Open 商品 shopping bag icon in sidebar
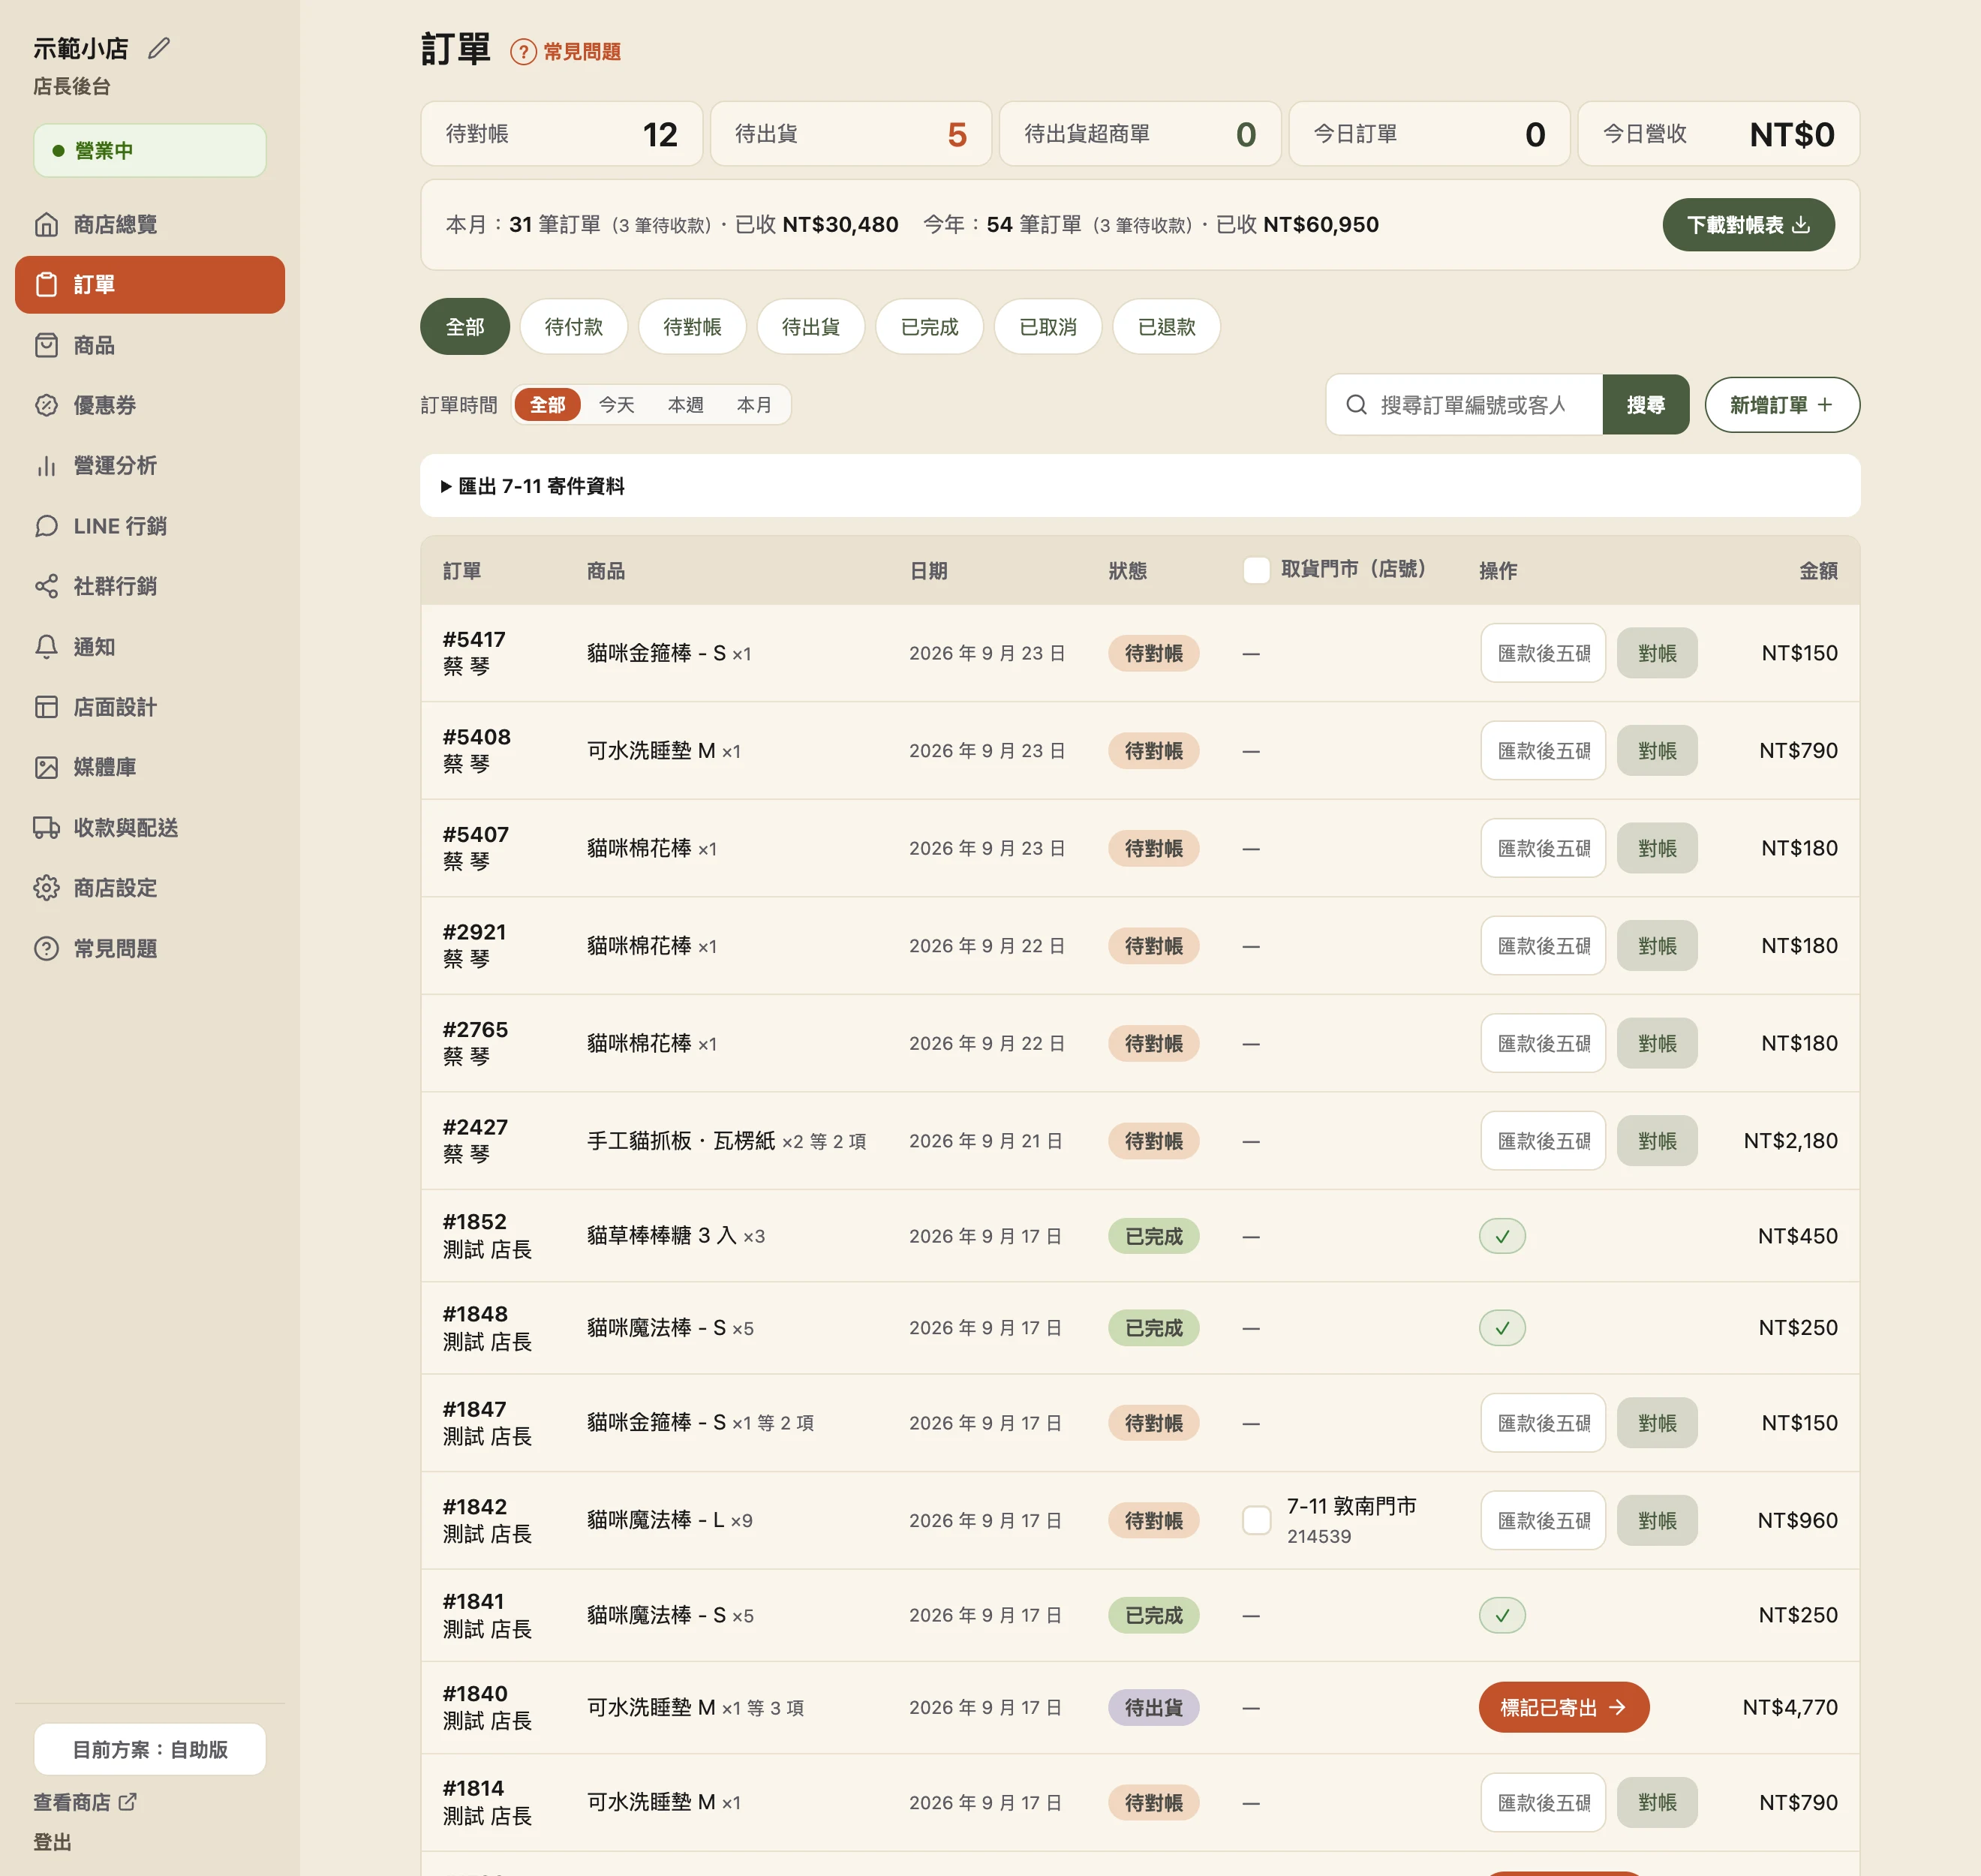This screenshot has height=1876, width=1981. pos(46,345)
